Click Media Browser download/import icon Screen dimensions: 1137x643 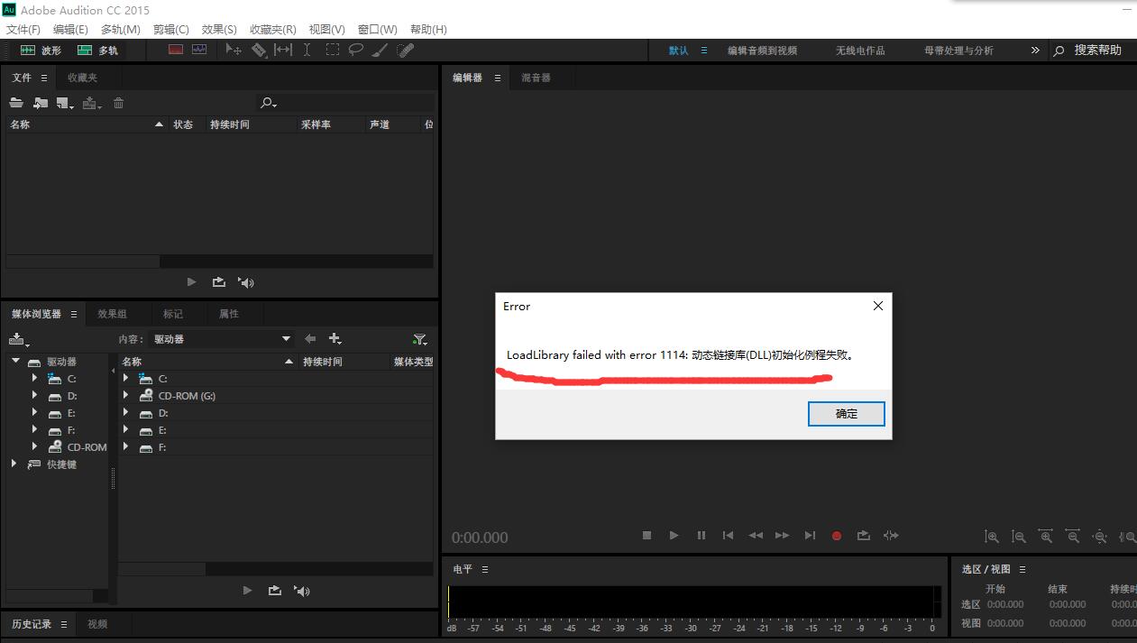coord(18,339)
